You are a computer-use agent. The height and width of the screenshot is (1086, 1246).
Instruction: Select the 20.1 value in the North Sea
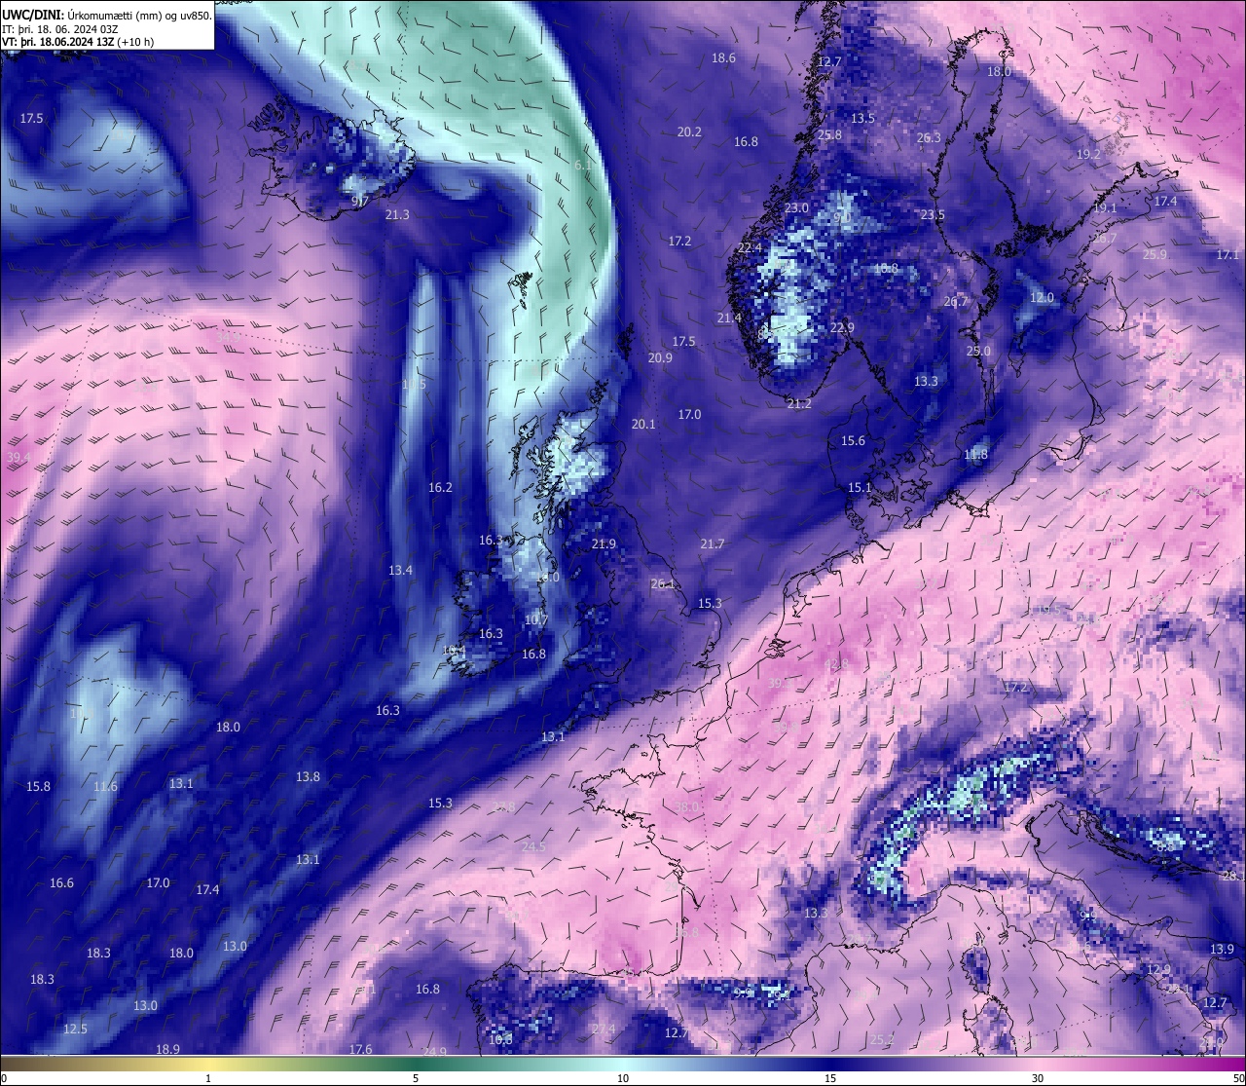pyautogui.click(x=643, y=425)
